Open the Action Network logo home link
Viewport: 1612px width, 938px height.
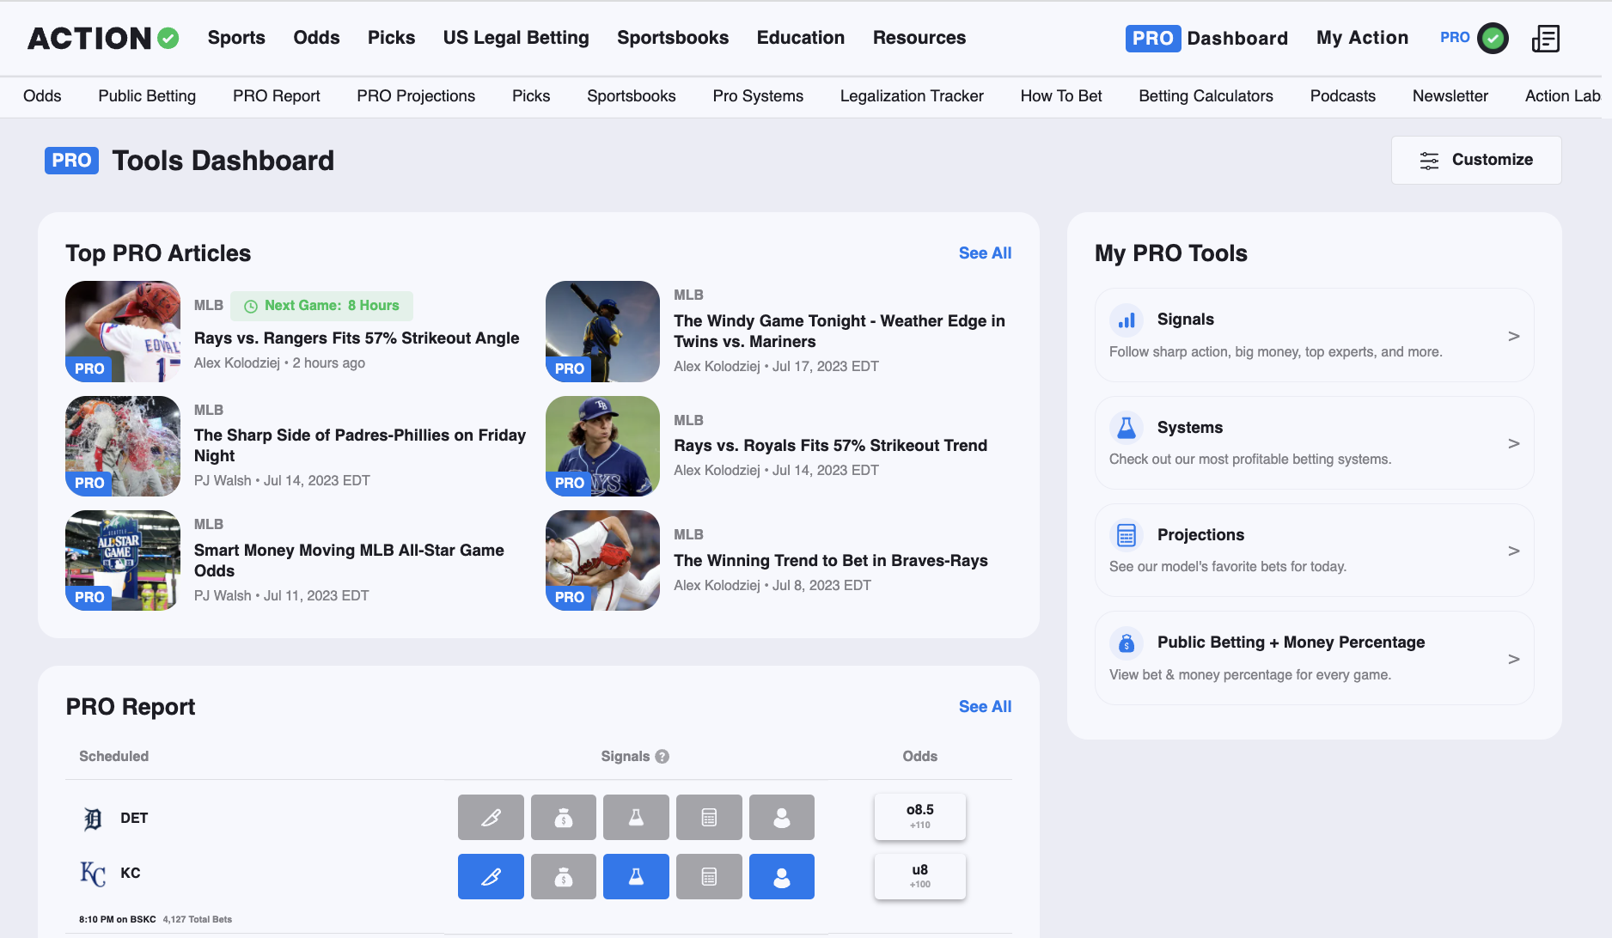(103, 38)
